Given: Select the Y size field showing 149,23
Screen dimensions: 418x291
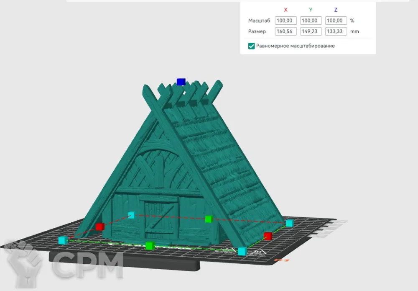Looking at the screenshot, I should click(311, 31).
